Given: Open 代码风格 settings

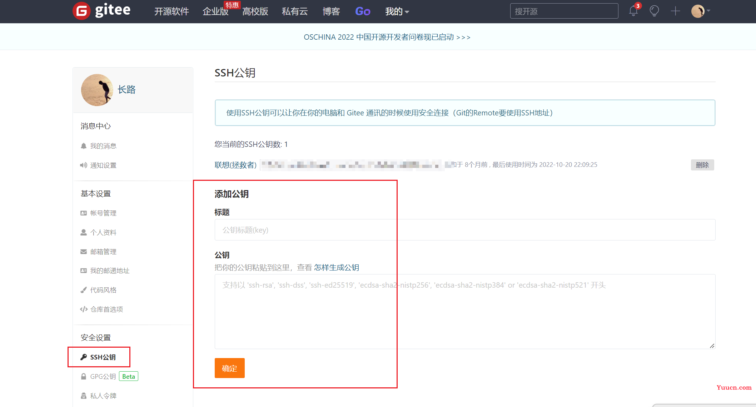Looking at the screenshot, I should point(103,290).
